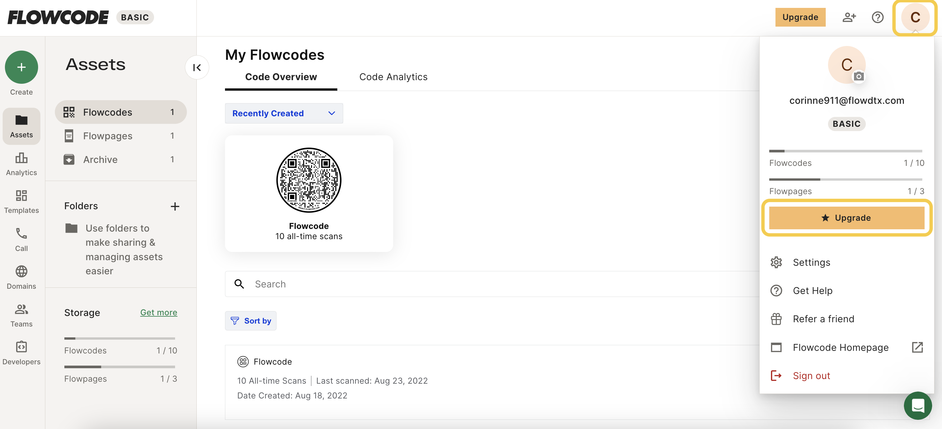Viewport: 942px width, 429px height.
Task: Click 'Date Created: Aug 18, 2022' text
Action: click(x=292, y=395)
